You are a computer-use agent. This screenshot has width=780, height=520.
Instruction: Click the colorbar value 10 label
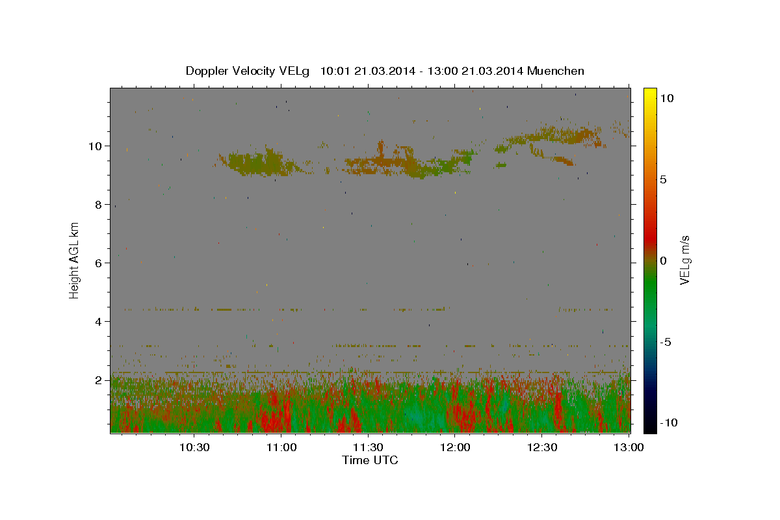(x=666, y=97)
